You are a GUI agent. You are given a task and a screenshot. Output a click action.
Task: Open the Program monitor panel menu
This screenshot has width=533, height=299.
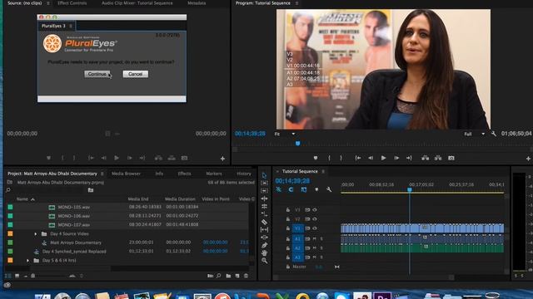pyautogui.click(x=296, y=3)
